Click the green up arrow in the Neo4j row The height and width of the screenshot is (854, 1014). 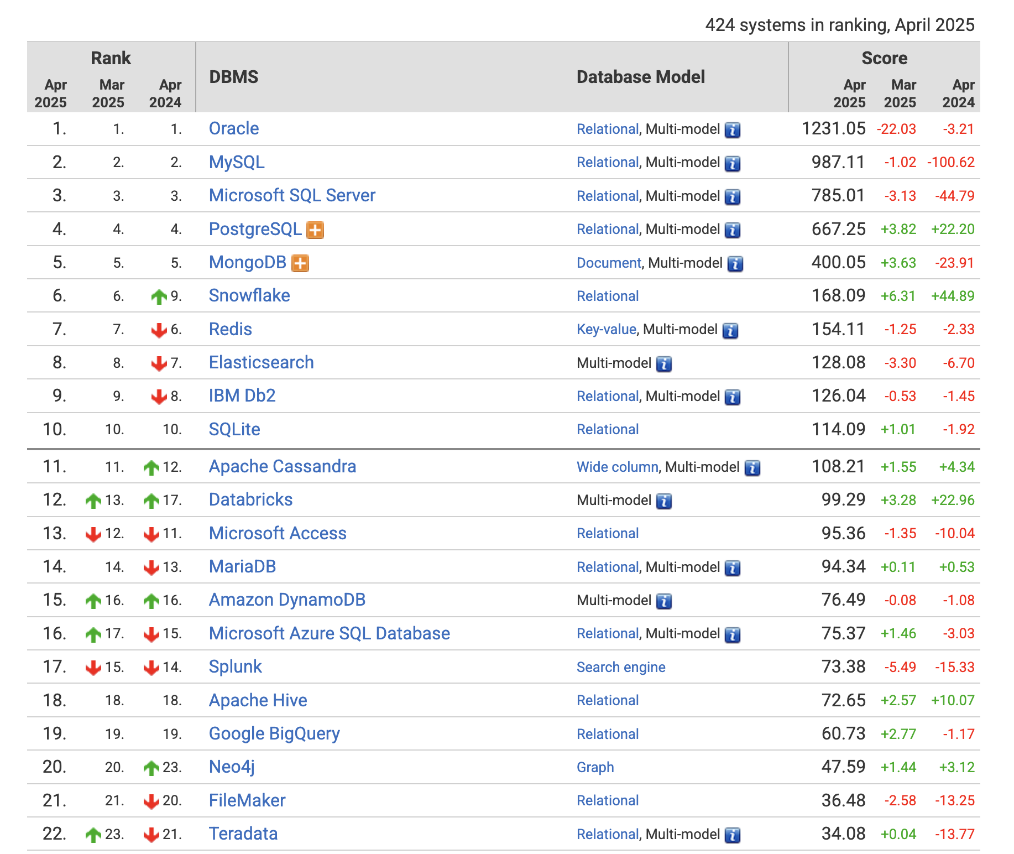point(151,768)
